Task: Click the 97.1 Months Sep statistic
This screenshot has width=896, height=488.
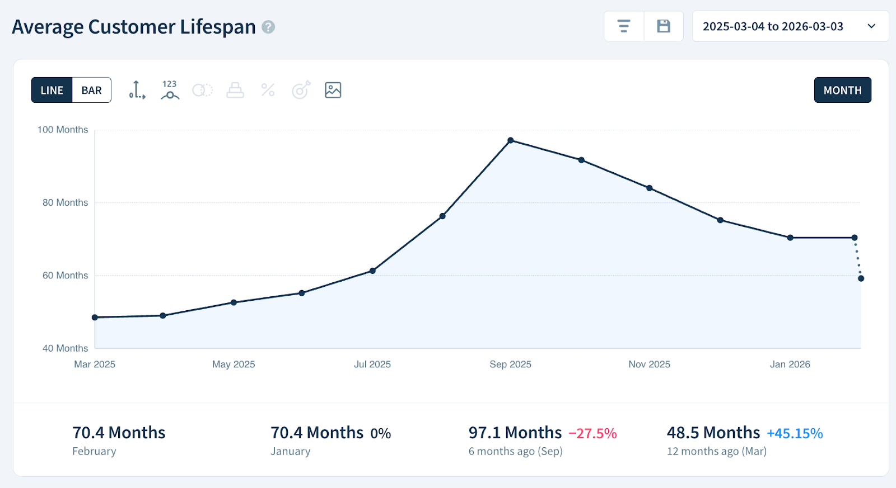Action: pos(515,432)
